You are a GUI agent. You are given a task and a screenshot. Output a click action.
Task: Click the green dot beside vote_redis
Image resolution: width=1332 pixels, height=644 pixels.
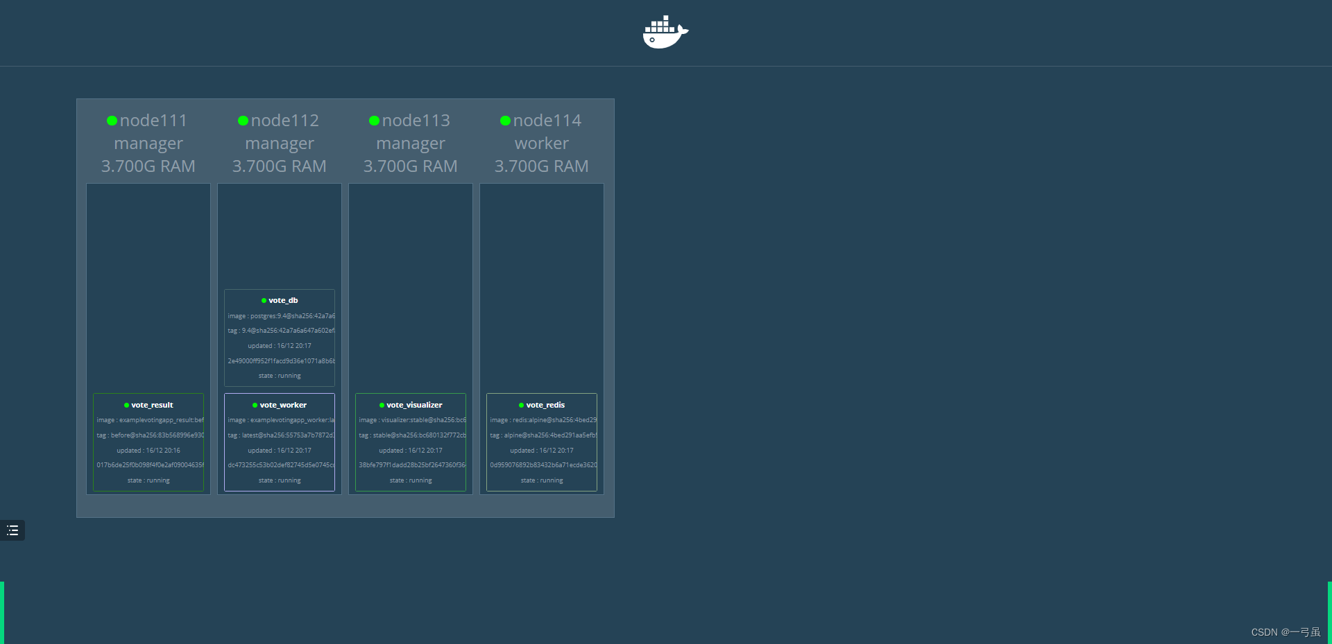[521, 405]
